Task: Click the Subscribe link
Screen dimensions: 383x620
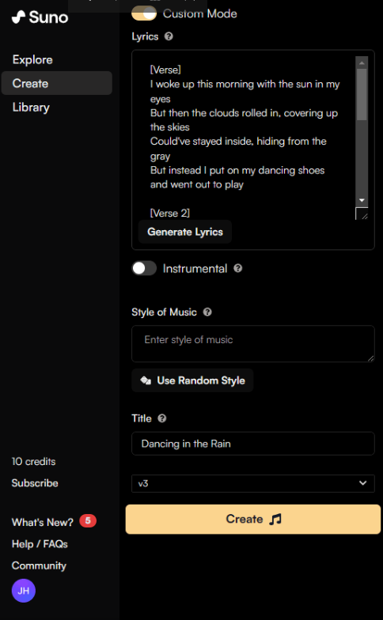Action: [35, 483]
